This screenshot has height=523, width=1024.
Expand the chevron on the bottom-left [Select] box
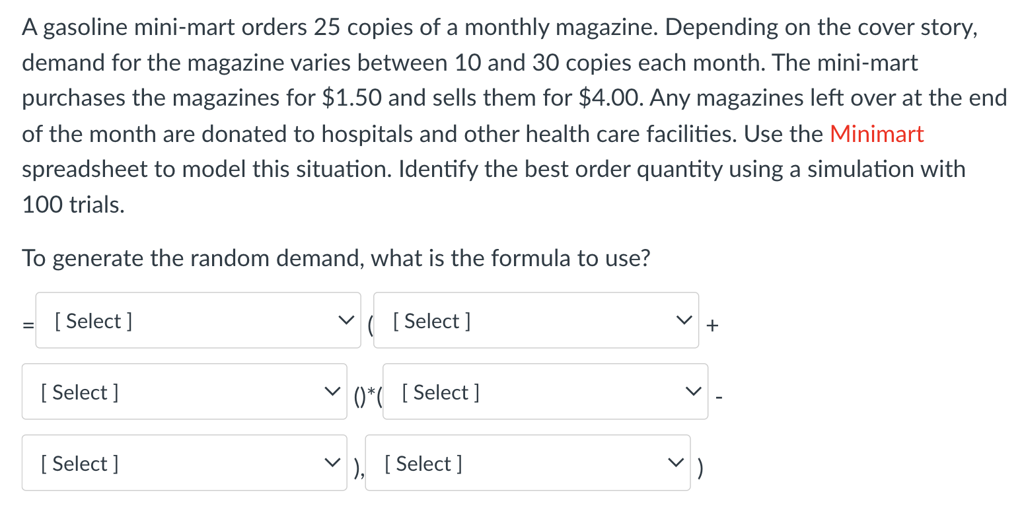click(x=332, y=461)
